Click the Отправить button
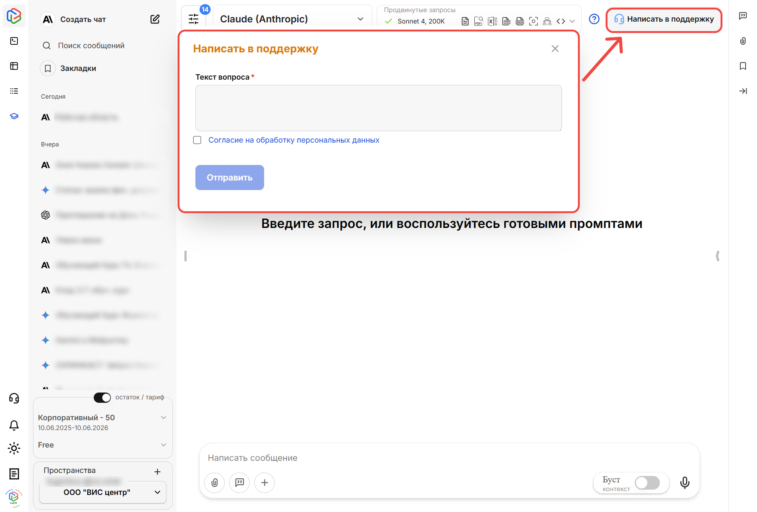This screenshot has height=512, width=757. (230, 177)
